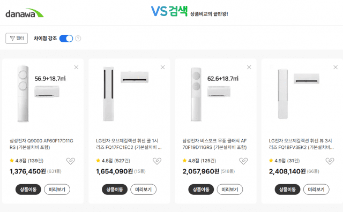Click 상품이동 for Samsung AF70F19D11GRS
343x212 pixels.
[x=201, y=190]
